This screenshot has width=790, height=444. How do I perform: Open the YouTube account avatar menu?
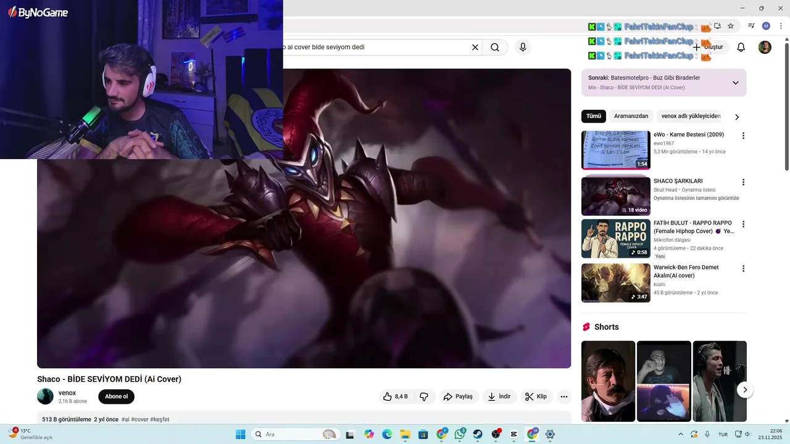(x=765, y=47)
